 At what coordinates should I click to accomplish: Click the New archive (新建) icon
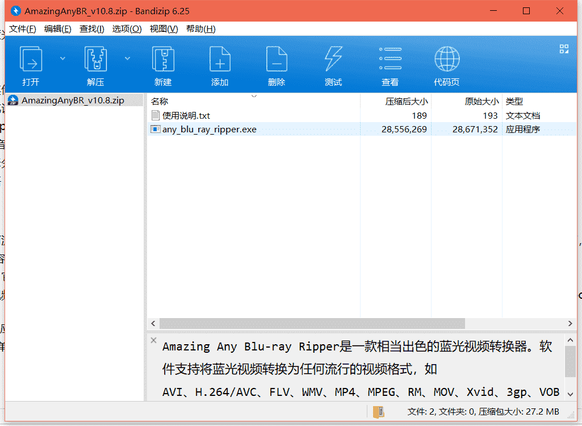click(164, 59)
